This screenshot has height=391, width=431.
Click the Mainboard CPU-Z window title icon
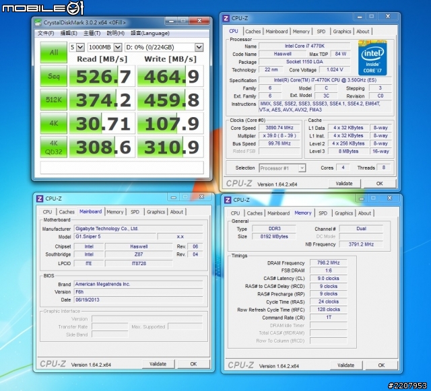[x=40, y=199]
